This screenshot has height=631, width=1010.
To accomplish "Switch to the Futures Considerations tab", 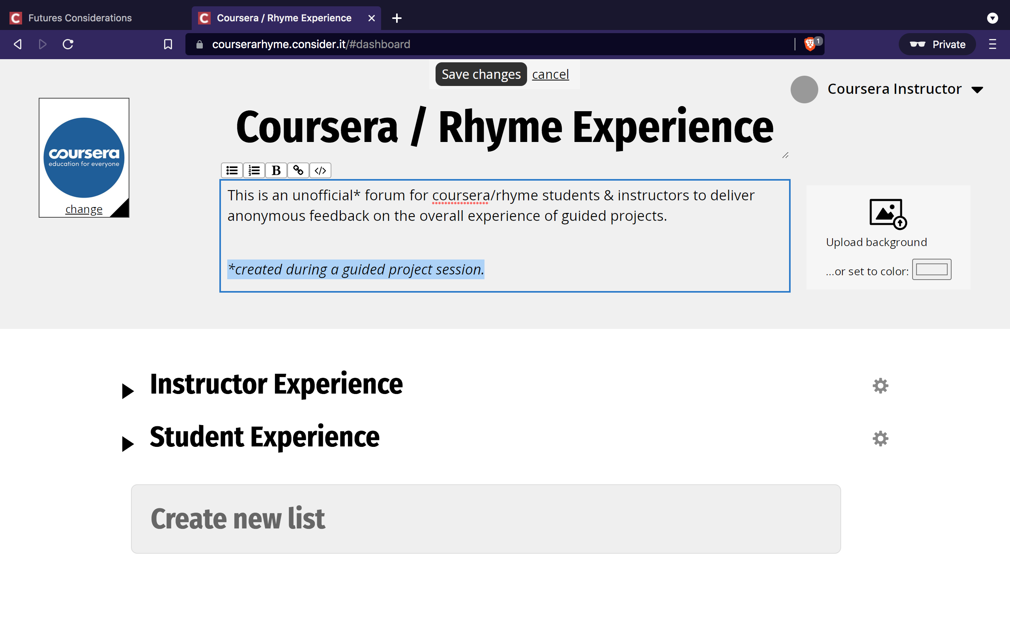I will [x=79, y=18].
